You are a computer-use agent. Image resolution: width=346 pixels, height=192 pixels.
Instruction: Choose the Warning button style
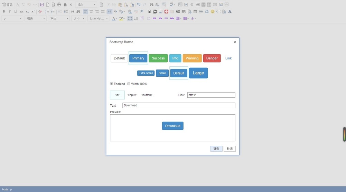pos(192,58)
